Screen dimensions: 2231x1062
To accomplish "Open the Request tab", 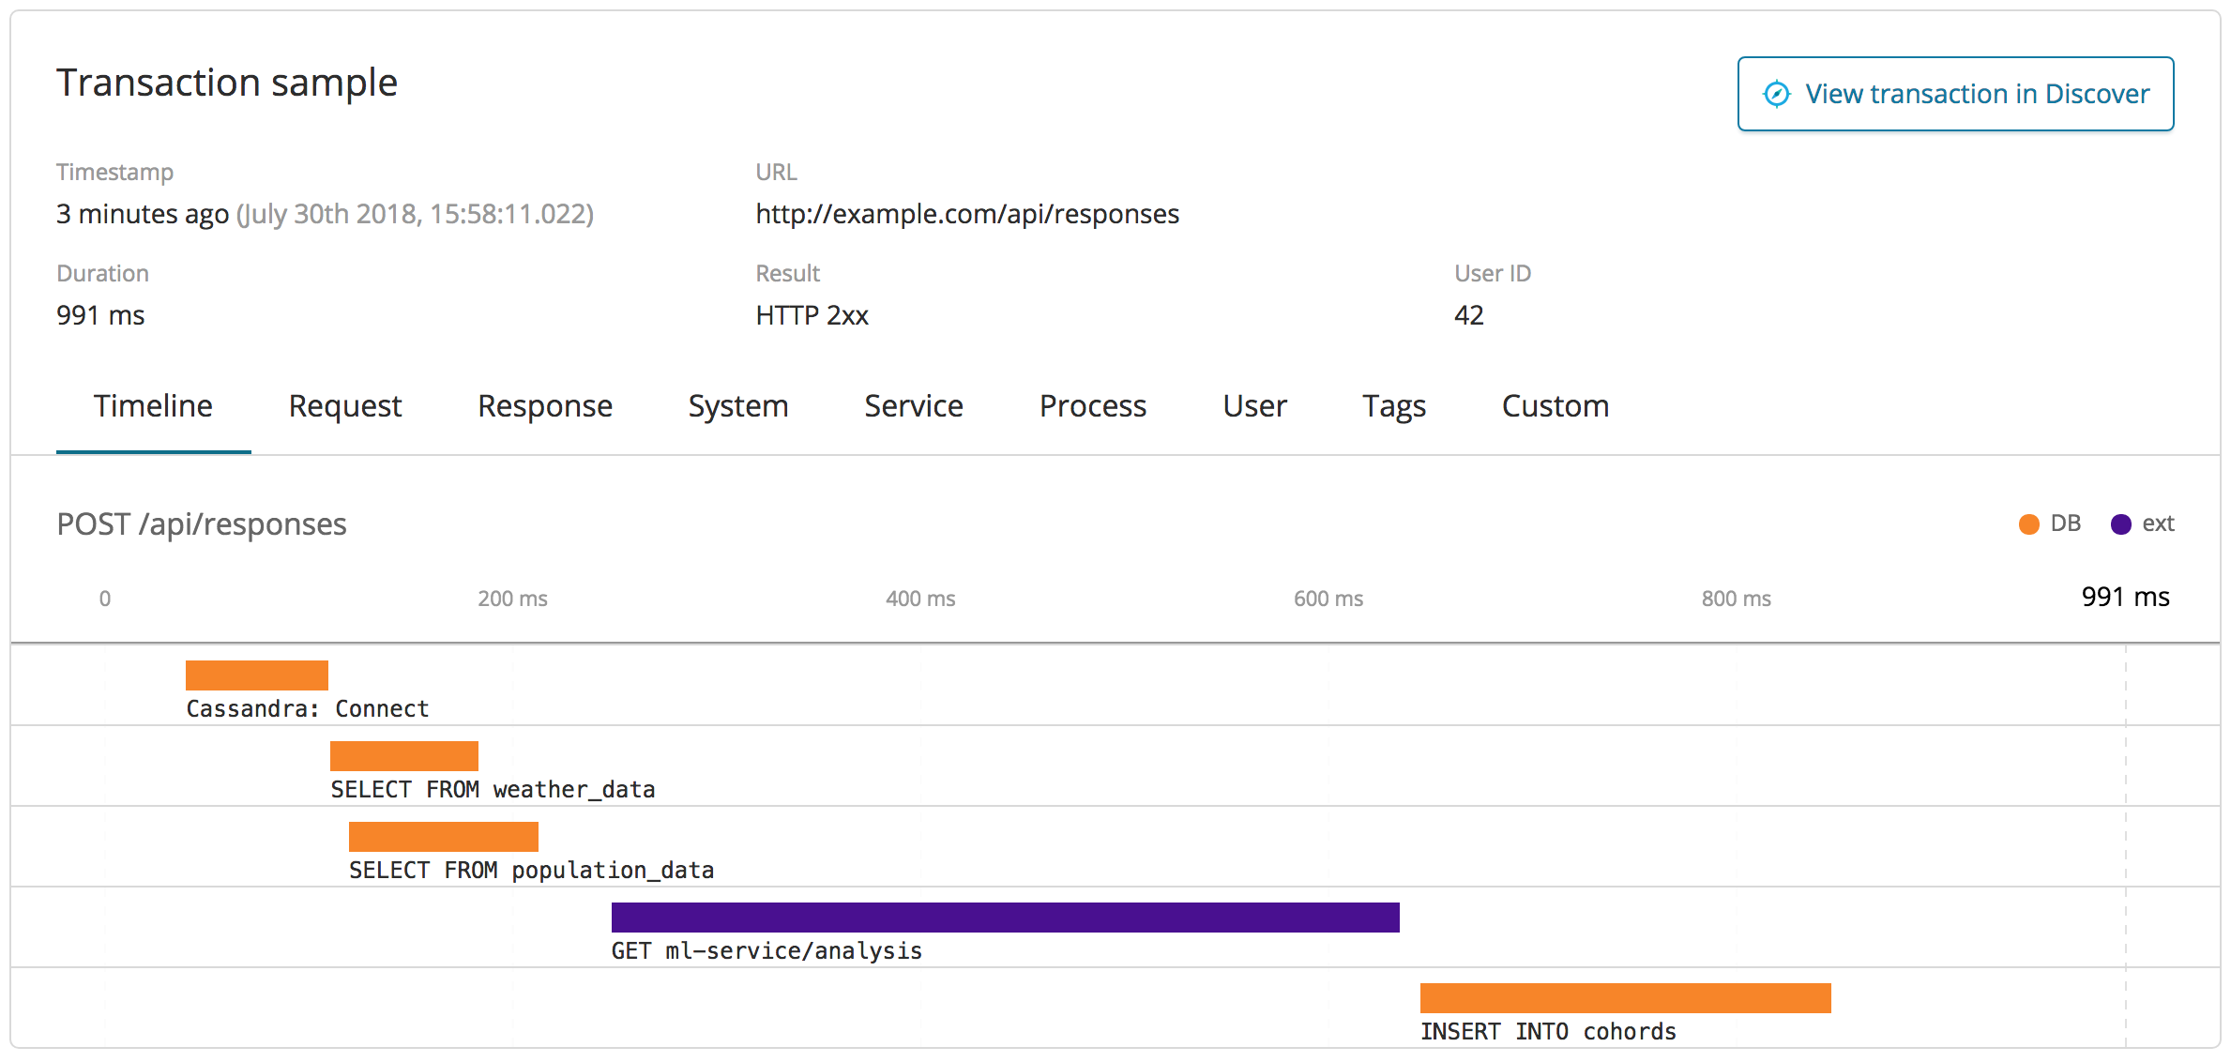I will point(345,405).
